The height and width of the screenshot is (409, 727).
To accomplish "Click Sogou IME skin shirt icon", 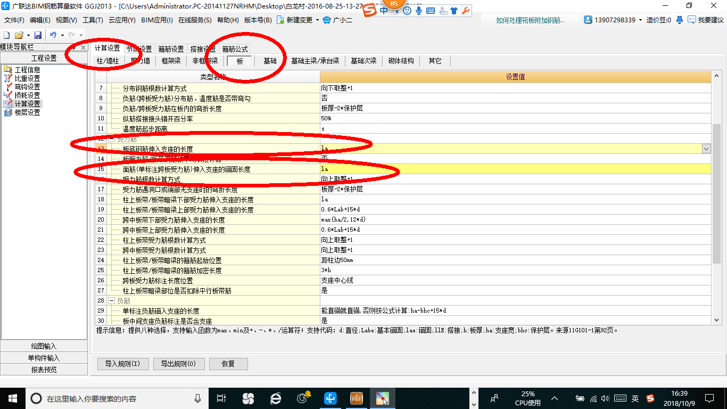I will 454,11.
